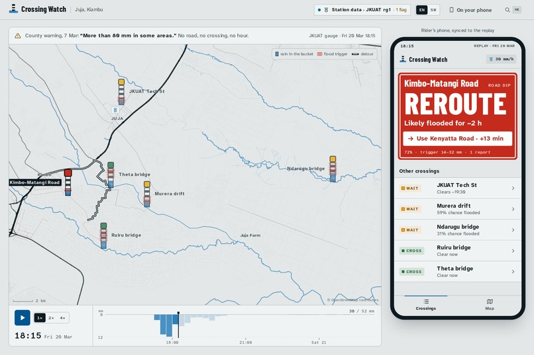Image resolution: width=534 pixels, height=355 pixels.
Task: Click the 1 flag indicator in station chip
Action: [x=401, y=10]
